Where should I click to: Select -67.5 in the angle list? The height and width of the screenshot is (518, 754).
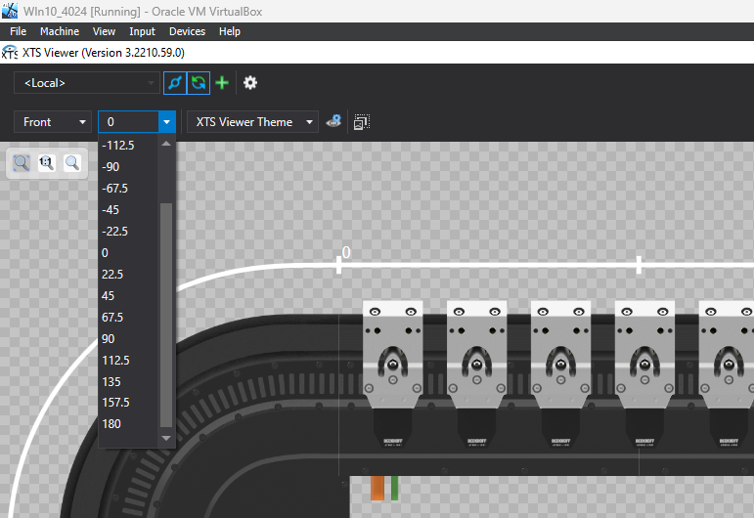(x=128, y=189)
